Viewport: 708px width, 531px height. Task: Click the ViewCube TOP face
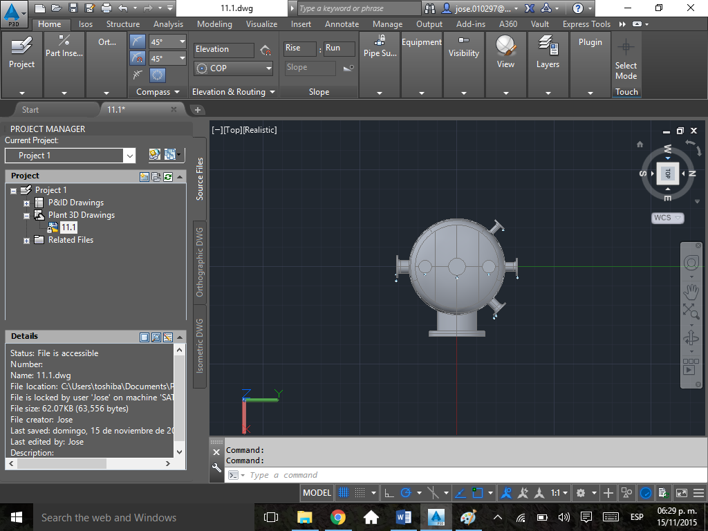tap(667, 174)
